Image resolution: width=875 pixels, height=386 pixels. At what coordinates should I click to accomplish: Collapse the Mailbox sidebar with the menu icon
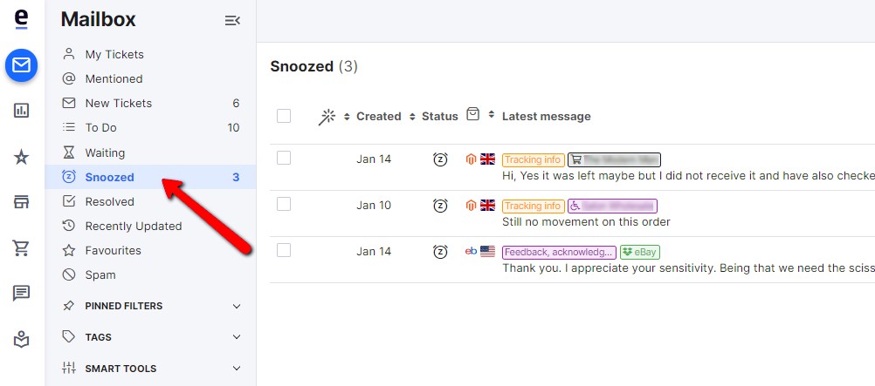tap(232, 21)
